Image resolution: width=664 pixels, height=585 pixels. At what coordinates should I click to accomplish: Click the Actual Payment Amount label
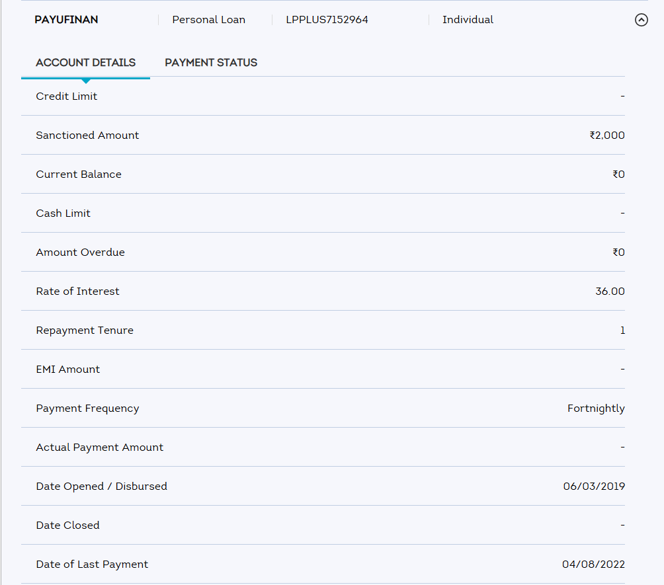tap(99, 448)
